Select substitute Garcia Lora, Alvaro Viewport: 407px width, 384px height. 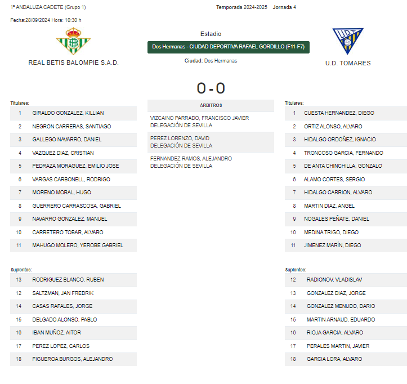[346, 359]
